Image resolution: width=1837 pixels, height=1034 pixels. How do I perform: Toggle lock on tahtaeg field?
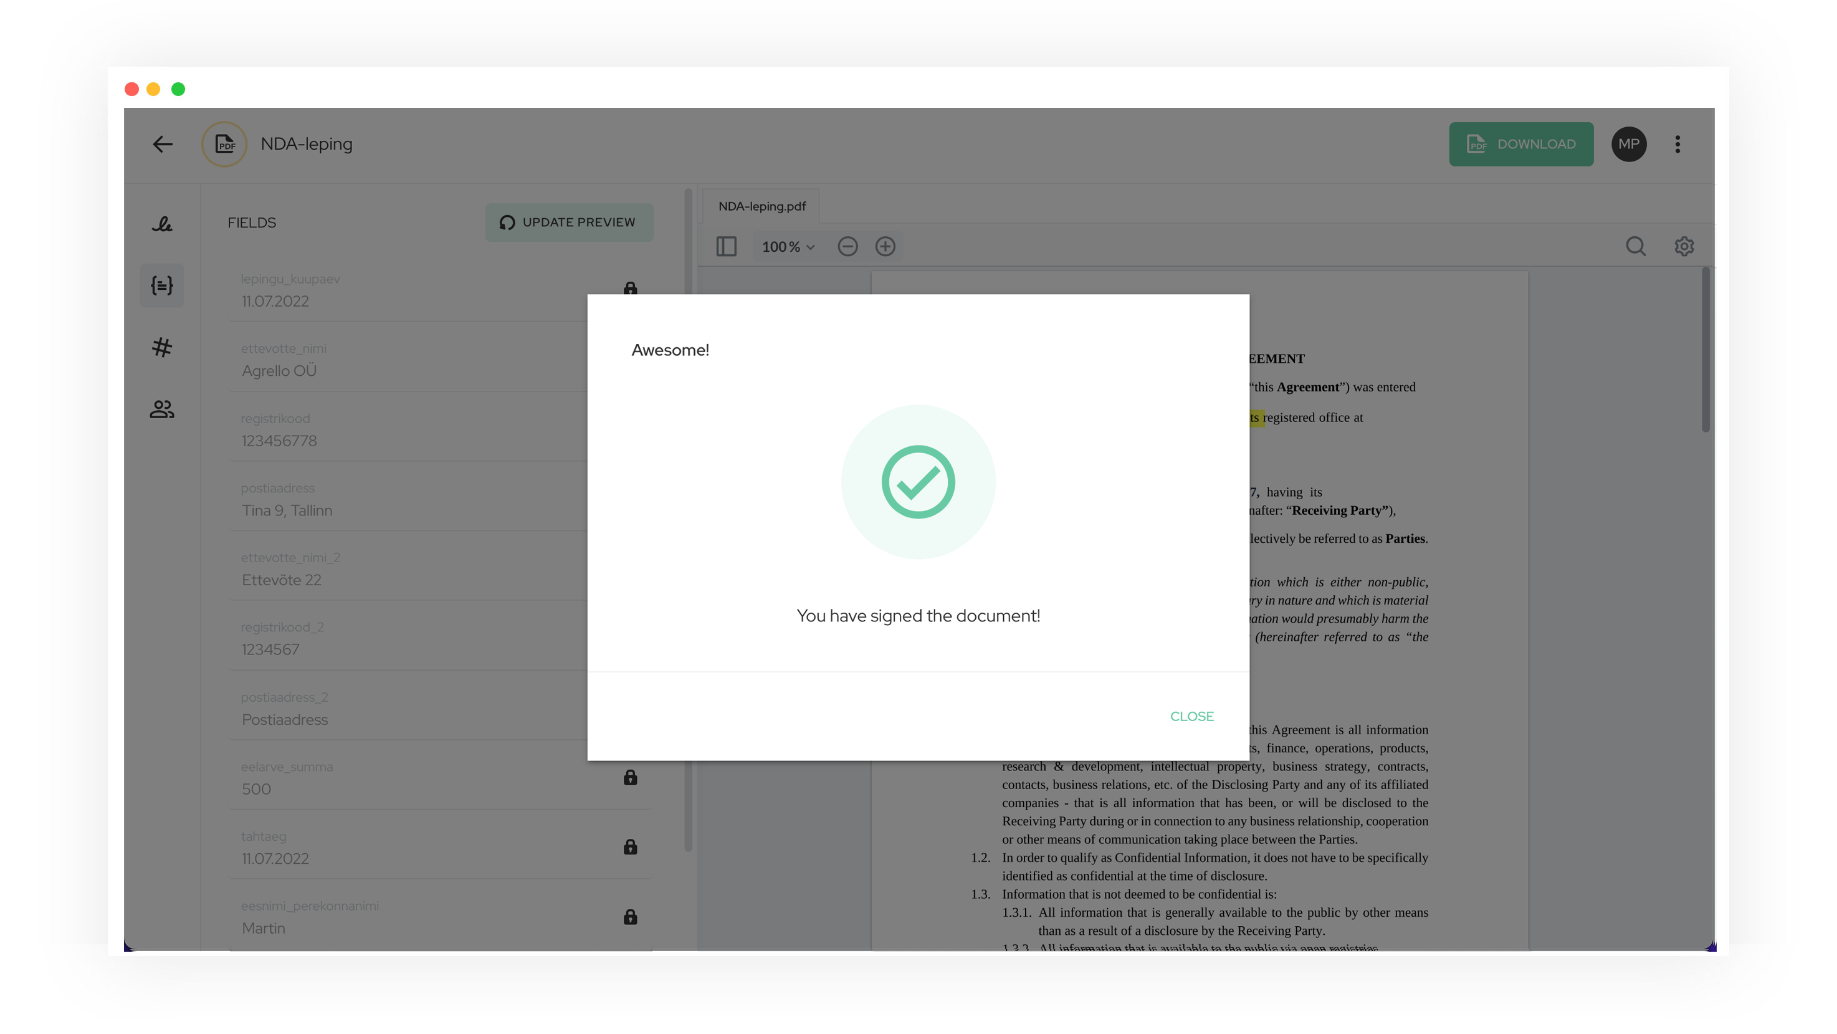[631, 847]
